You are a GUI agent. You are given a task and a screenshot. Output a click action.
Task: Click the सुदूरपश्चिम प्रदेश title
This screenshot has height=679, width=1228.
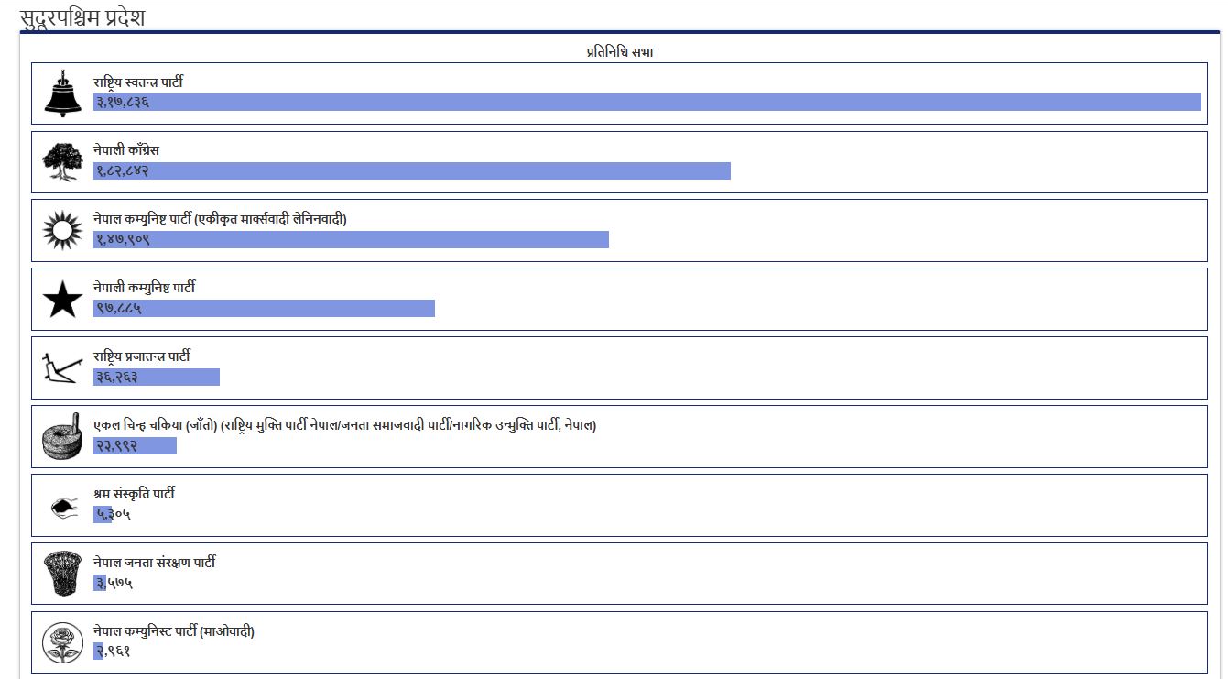tap(82, 17)
